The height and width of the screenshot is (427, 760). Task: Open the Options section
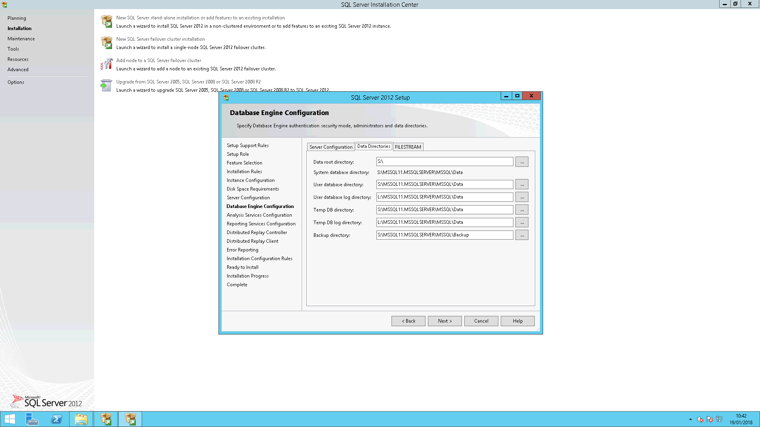click(16, 82)
